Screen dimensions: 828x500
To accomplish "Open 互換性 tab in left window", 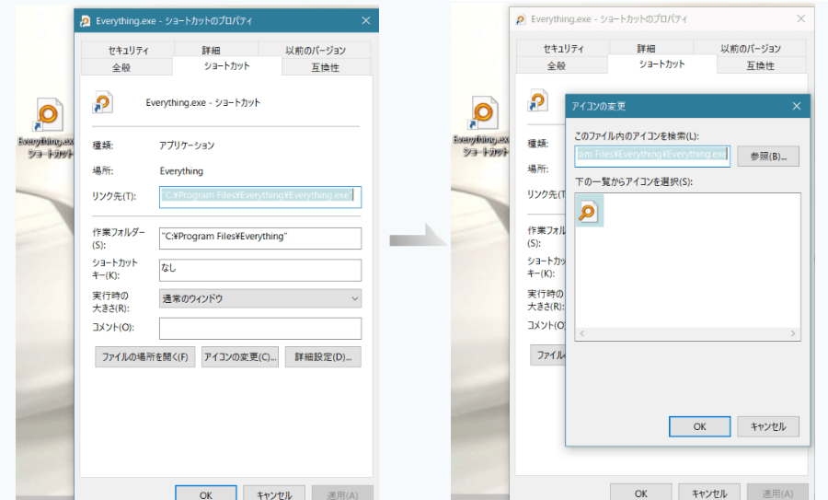I will tap(326, 67).
